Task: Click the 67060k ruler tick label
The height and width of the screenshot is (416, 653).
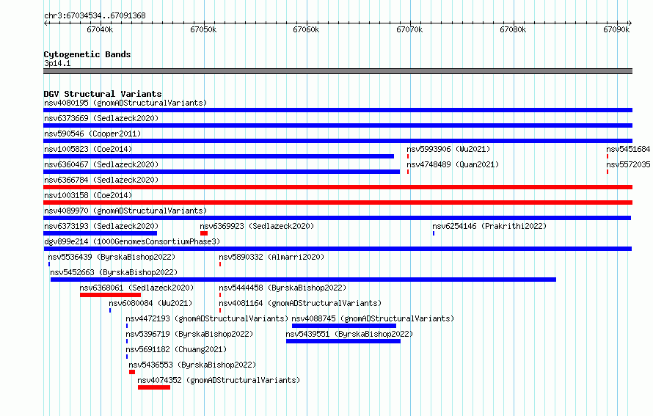Action: (x=306, y=29)
